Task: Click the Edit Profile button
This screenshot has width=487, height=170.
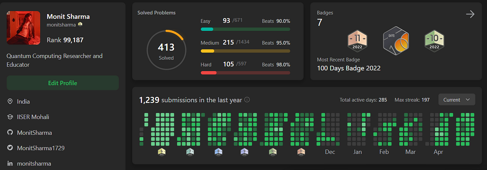Action: coord(63,83)
